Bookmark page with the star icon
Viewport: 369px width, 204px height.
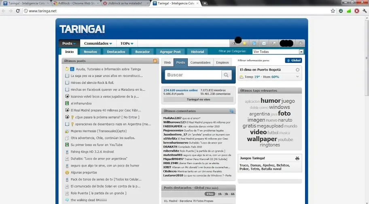(333, 11)
